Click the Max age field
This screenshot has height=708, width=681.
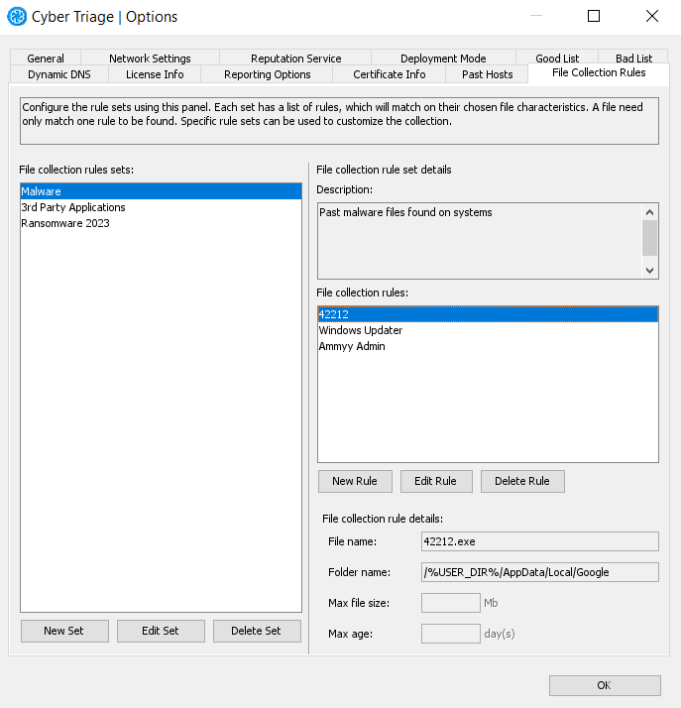[x=450, y=634]
